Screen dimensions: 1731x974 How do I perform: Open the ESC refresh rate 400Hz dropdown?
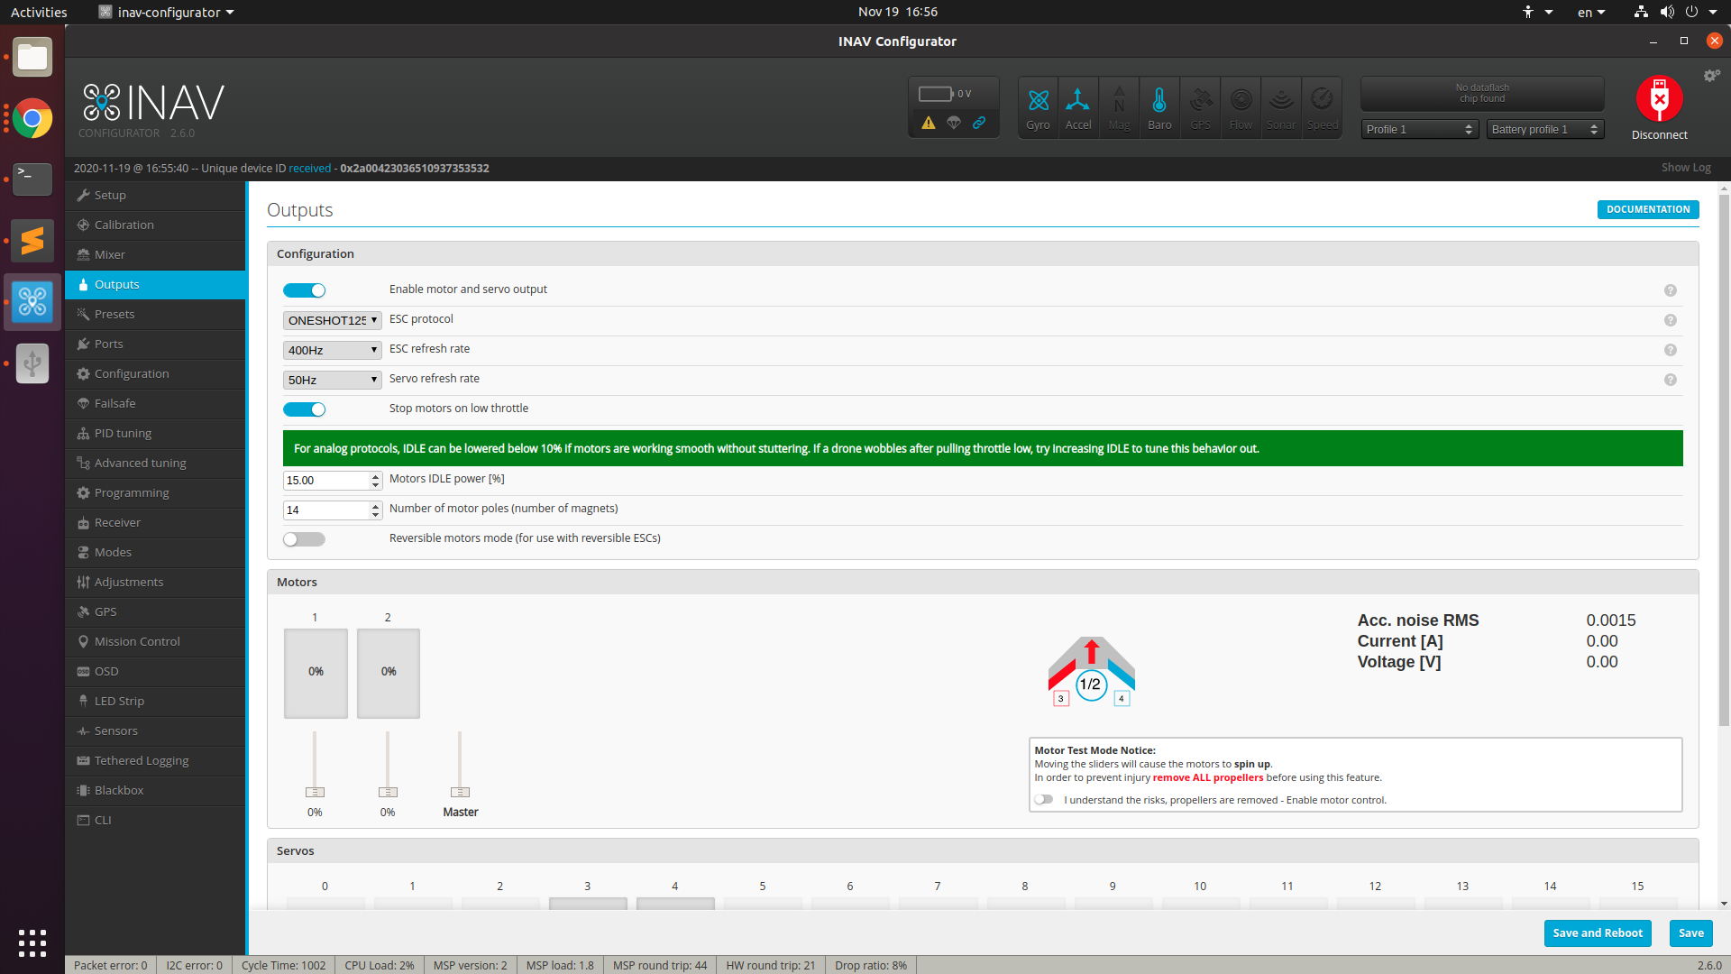click(x=332, y=350)
